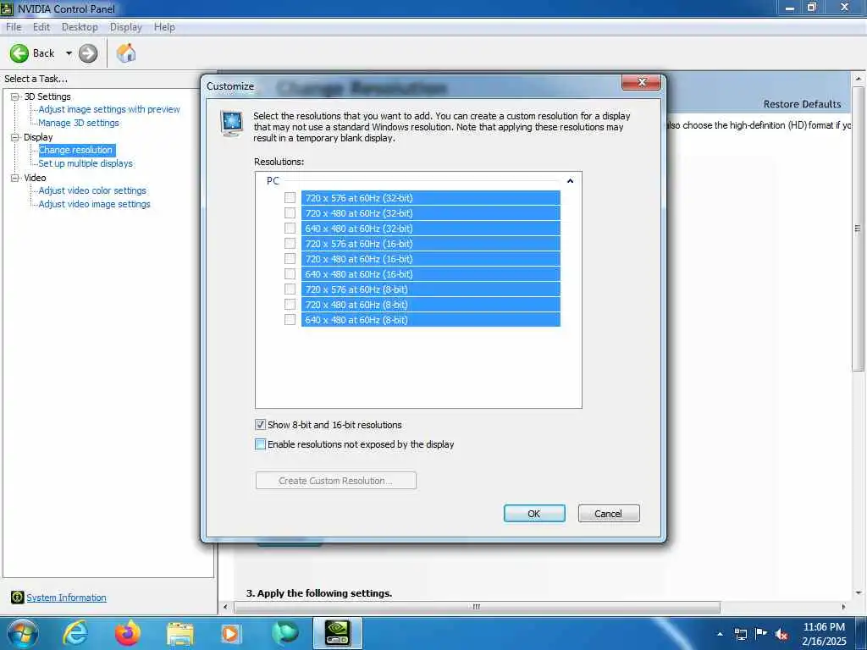Check 640 x 480 at 60Hz (32-bit)
Viewport: 867px width, 650px height.
pyautogui.click(x=290, y=229)
